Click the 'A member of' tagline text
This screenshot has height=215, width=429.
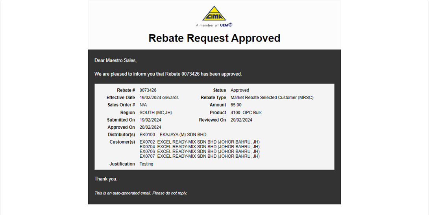(207, 26)
